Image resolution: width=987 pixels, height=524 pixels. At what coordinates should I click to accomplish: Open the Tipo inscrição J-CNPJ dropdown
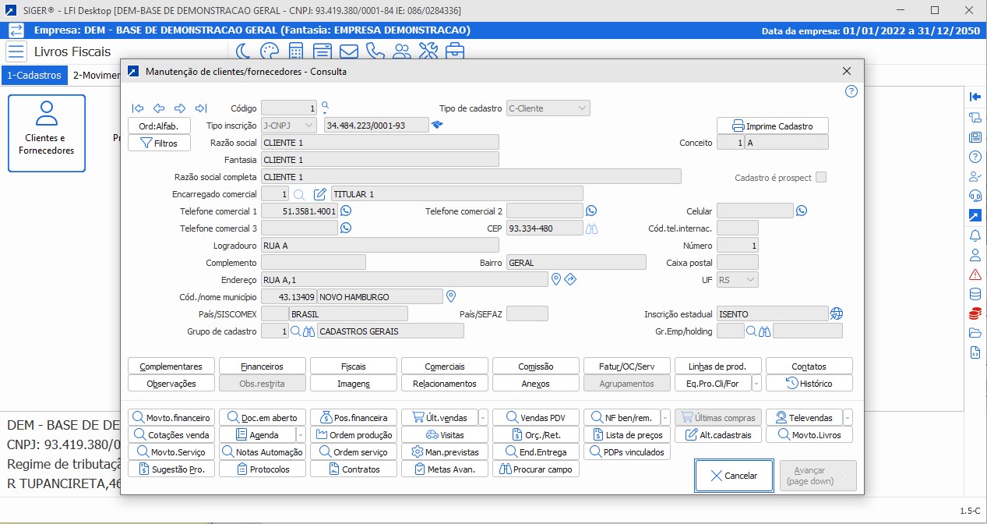click(288, 126)
